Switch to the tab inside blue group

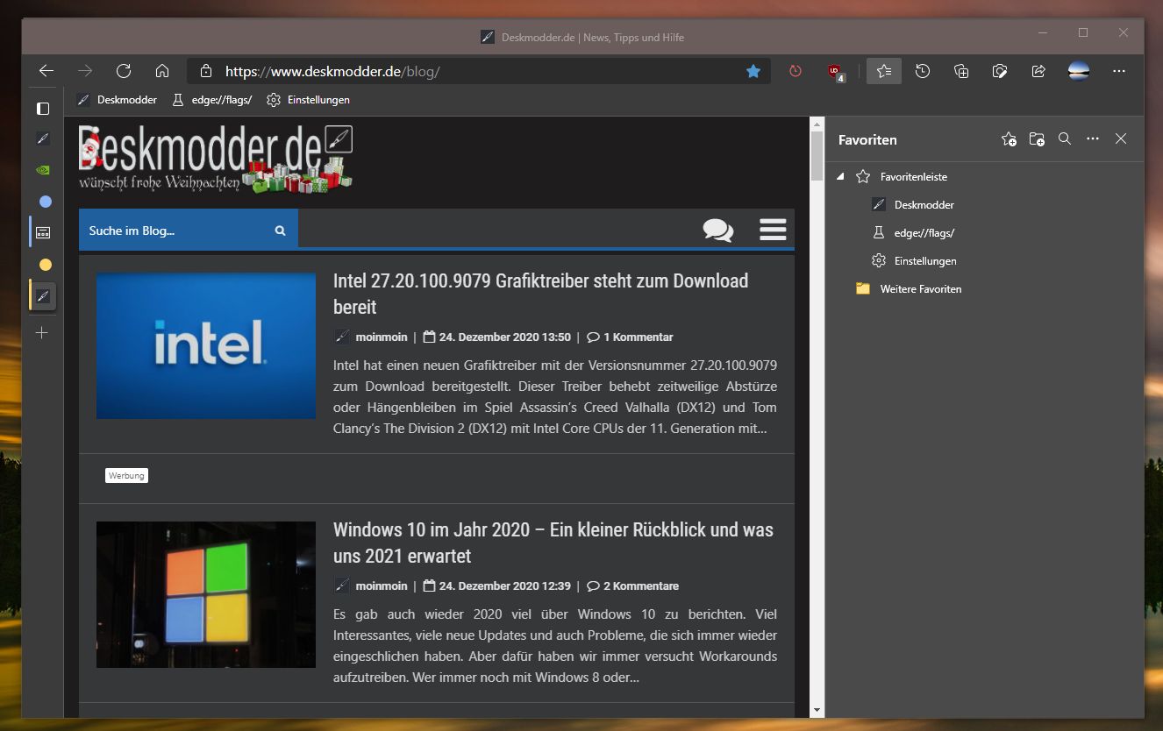[43, 233]
